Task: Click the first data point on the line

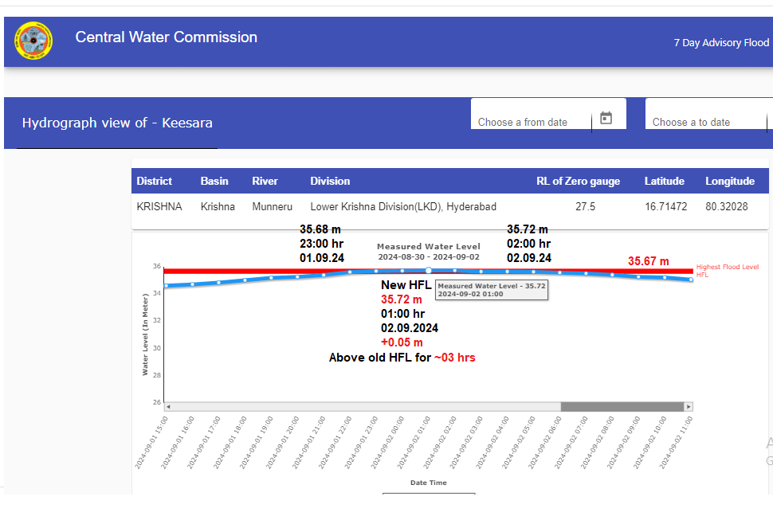Action: (x=166, y=286)
